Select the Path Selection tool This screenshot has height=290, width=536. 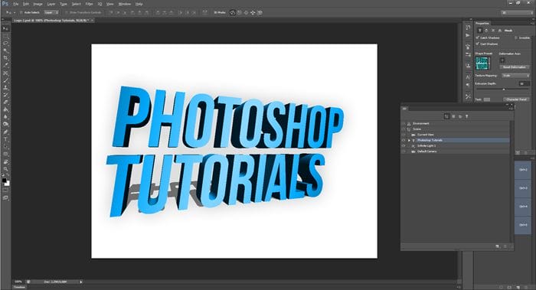5,146
